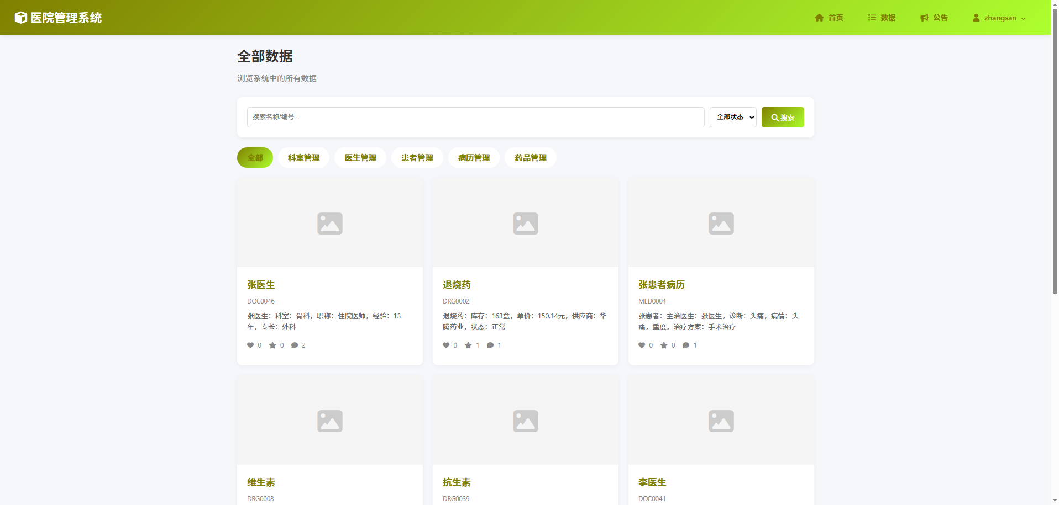
Task: Open 公告 in top navigation
Action: (934, 18)
